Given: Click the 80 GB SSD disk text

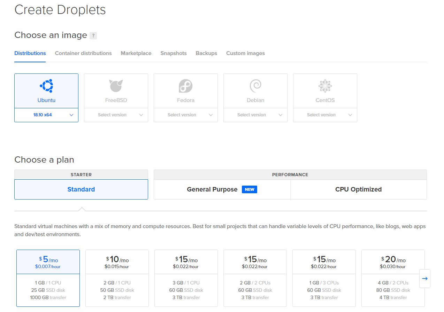Looking at the screenshot, I should (x=393, y=290).
